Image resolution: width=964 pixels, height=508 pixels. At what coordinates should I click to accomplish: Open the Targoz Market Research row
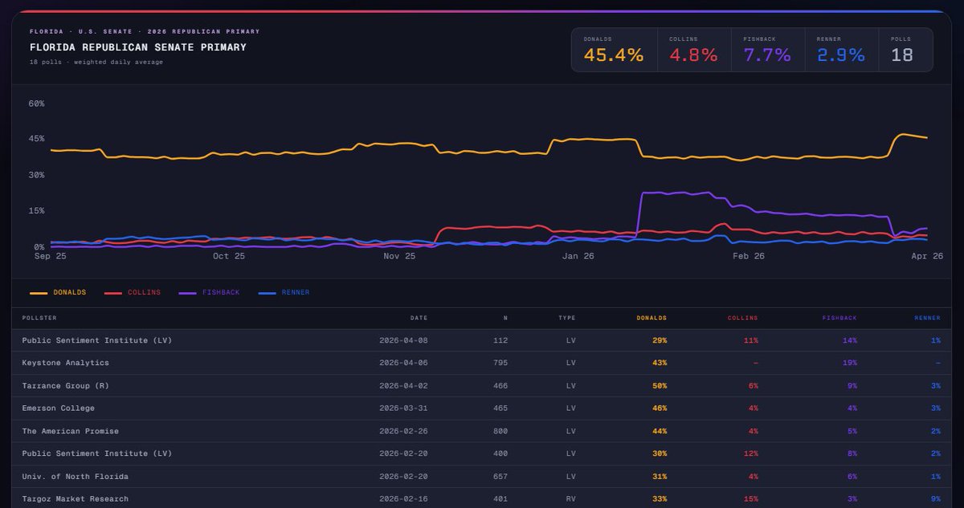pos(482,498)
